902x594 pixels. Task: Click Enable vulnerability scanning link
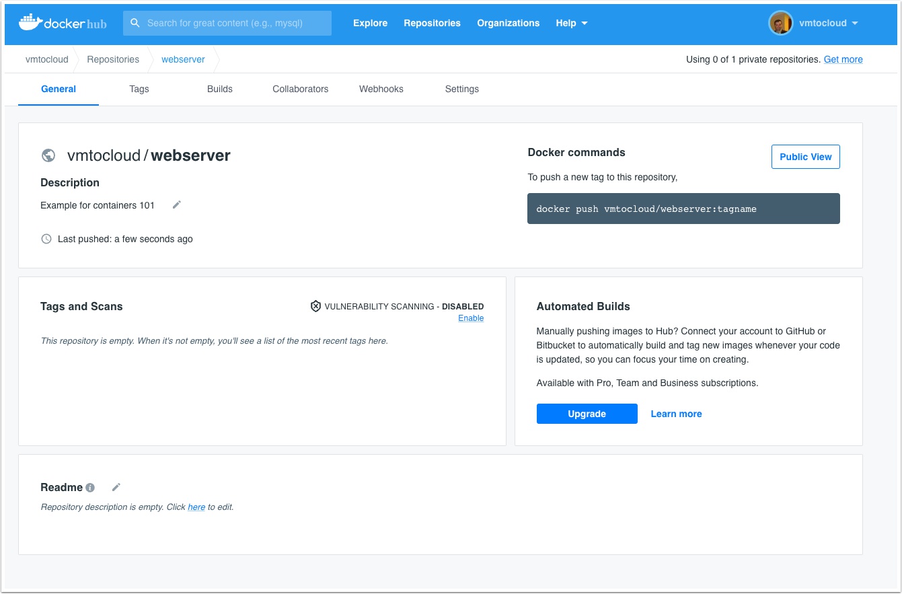471,318
